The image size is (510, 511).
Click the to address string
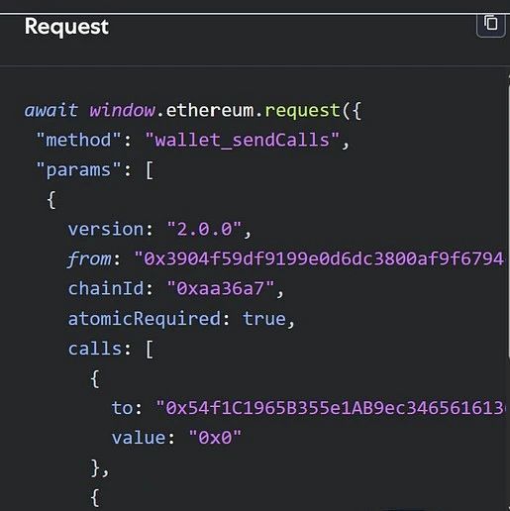[x=330, y=408]
